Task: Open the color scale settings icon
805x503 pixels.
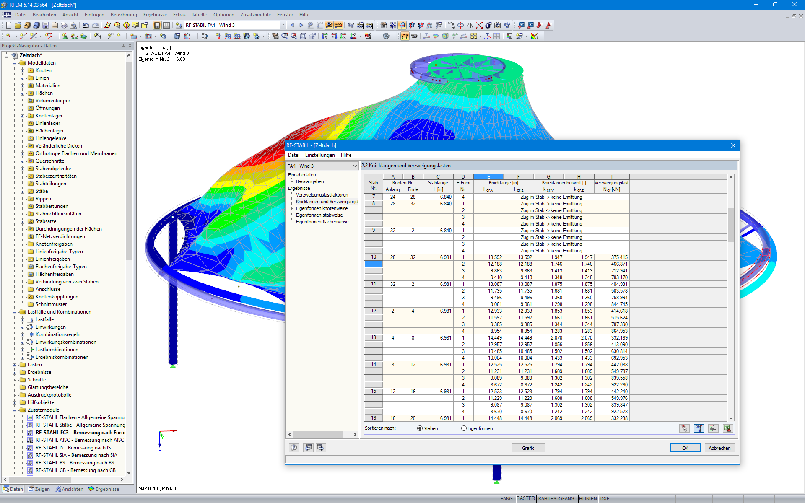Action: 534,36
